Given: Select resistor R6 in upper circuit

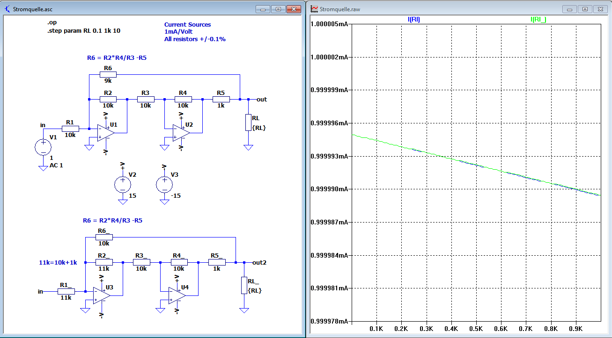Looking at the screenshot, I should point(108,74).
